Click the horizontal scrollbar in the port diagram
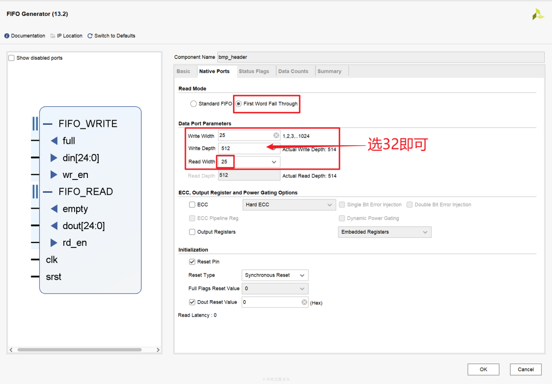552x384 pixels. [80, 350]
